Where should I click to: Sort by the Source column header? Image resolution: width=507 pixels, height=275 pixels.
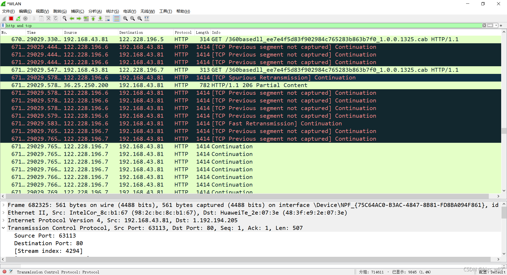tap(90, 32)
